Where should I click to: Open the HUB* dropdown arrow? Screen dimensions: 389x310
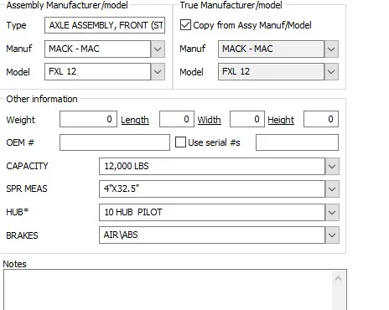click(x=332, y=212)
